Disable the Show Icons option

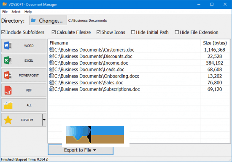coord(99,32)
